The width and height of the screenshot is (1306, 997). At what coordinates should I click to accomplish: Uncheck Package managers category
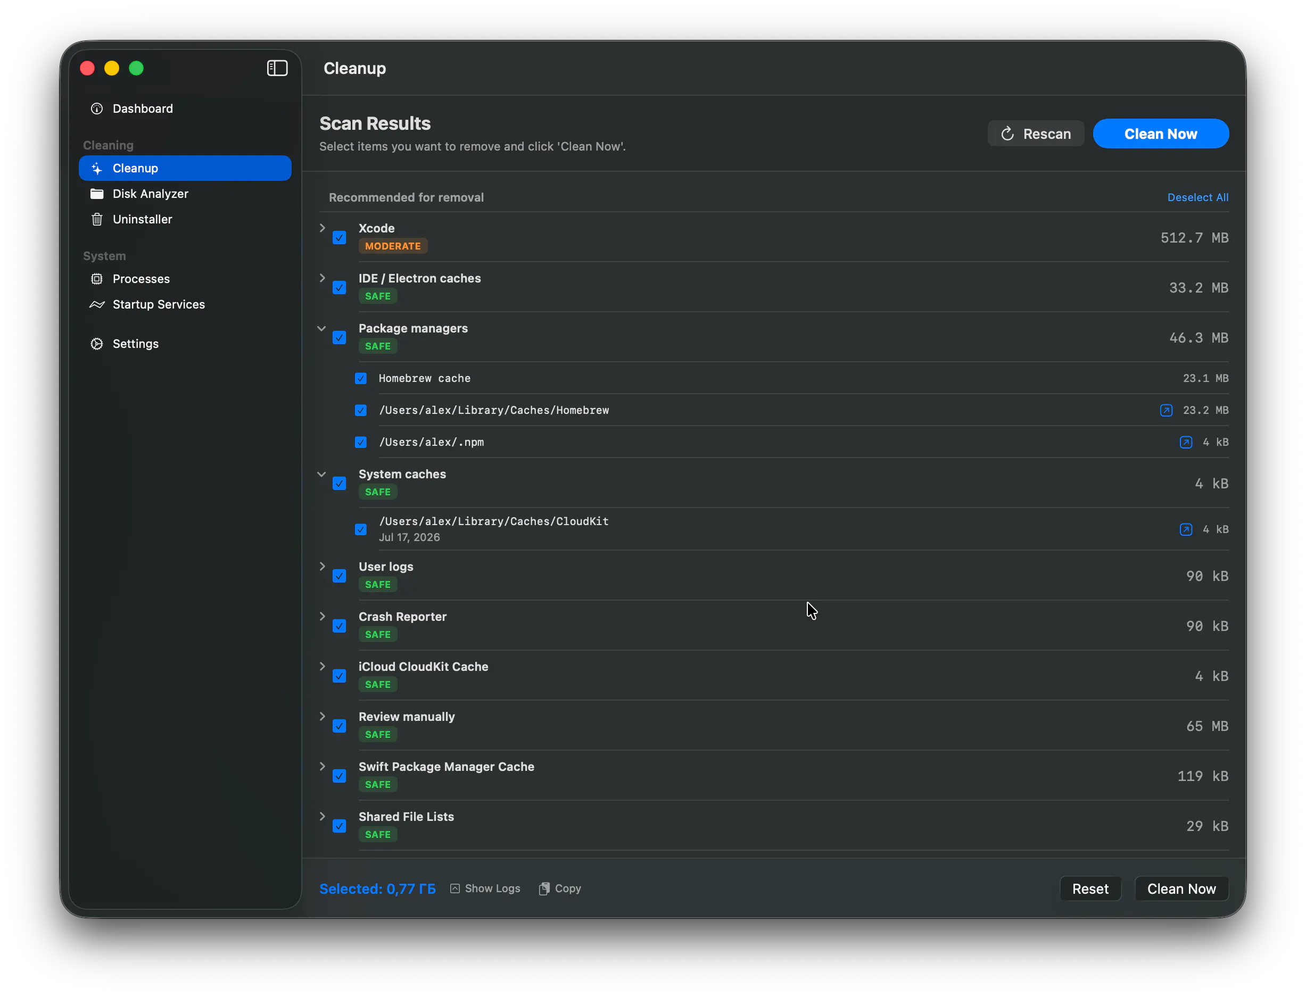(x=339, y=338)
